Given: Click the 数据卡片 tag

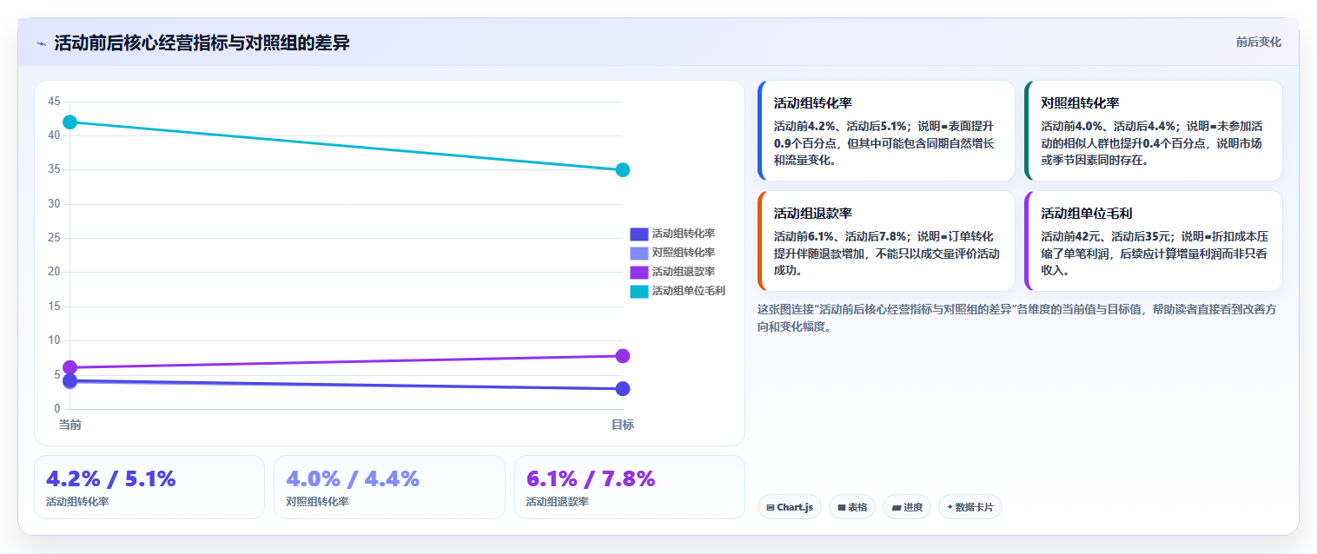Looking at the screenshot, I should (x=970, y=507).
